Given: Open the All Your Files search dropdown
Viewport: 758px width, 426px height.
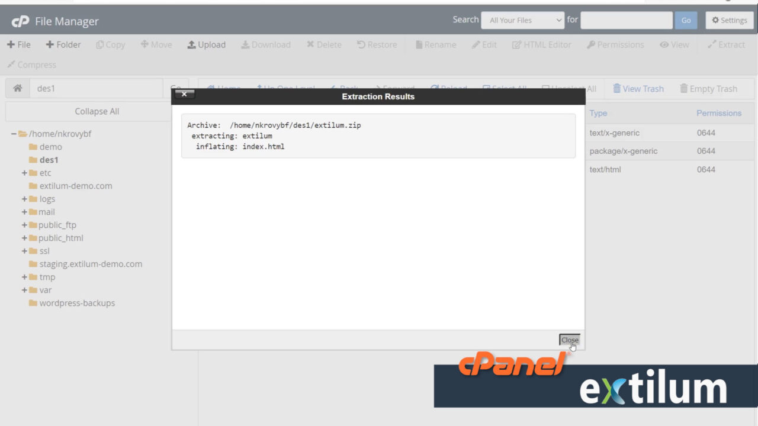Looking at the screenshot, I should (522, 20).
